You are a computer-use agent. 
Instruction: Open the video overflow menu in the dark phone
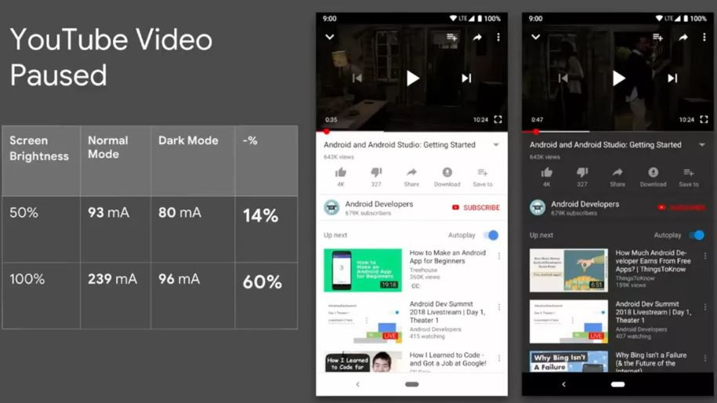[x=704, y=37]
